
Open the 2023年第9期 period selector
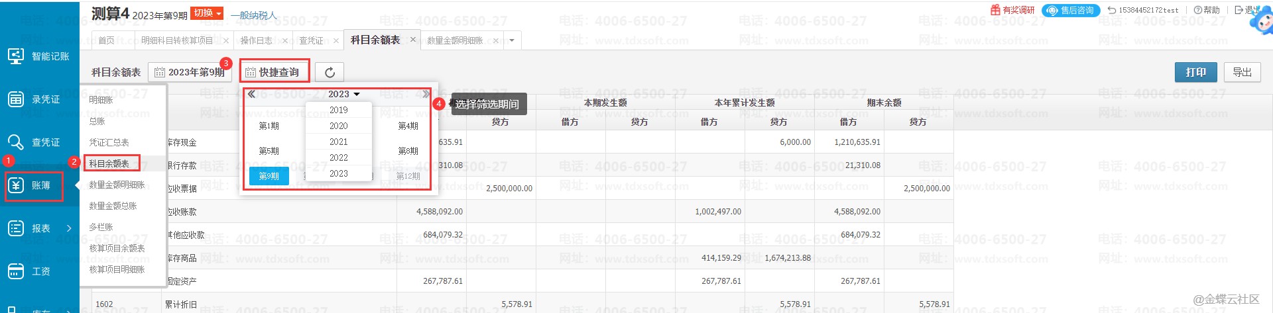pyautogui.click(x=188, y=72)
